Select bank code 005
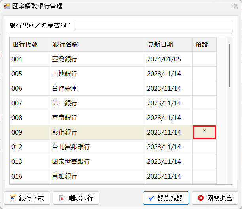 point(17,74)
